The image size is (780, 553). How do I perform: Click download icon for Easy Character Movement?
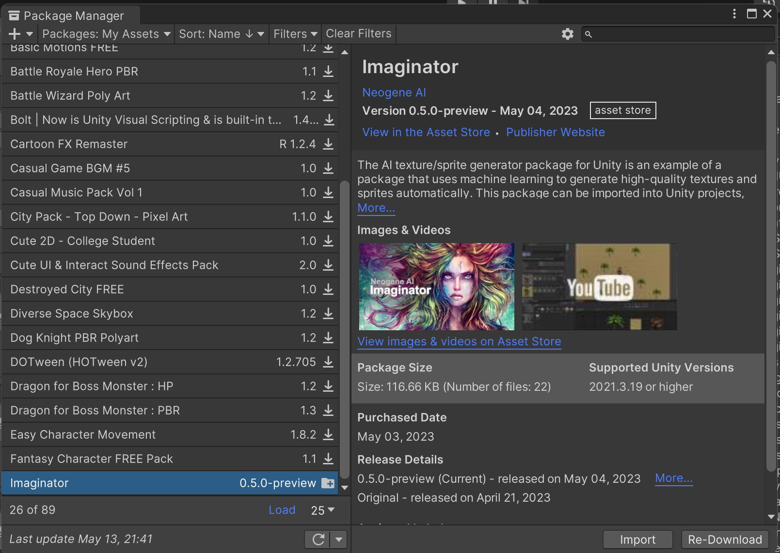pos(328,434)
